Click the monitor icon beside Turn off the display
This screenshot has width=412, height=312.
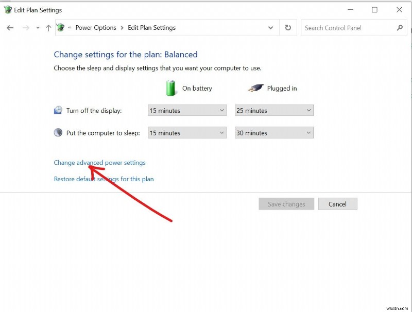[58, 110]
